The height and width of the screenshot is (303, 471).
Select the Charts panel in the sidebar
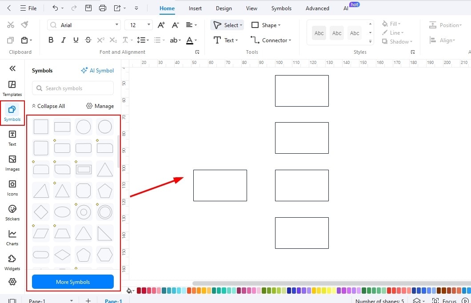pyautogui.click(x=12, y=237)
